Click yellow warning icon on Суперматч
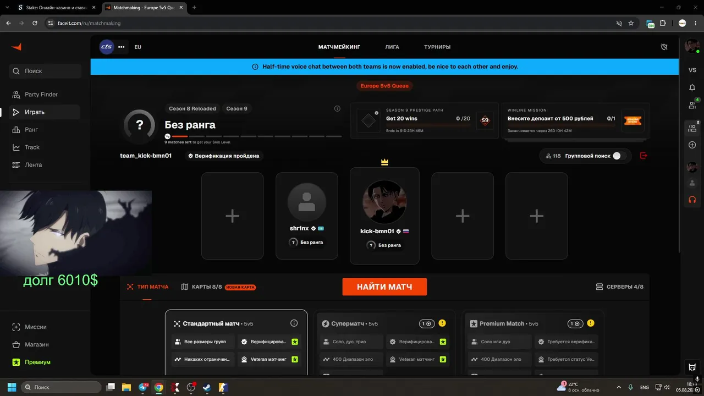 (x=443, y=323)
